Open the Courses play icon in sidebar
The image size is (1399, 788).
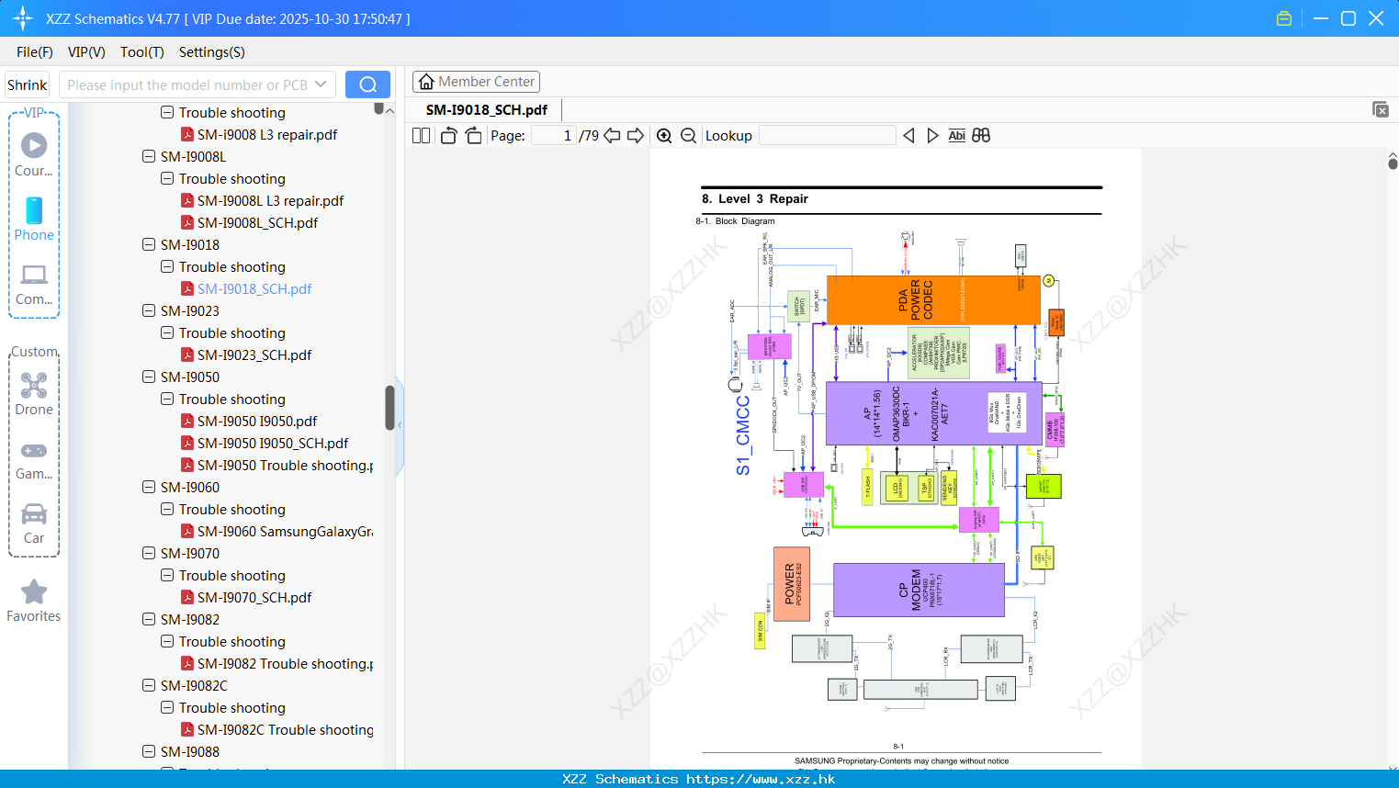tap(34, 145)
